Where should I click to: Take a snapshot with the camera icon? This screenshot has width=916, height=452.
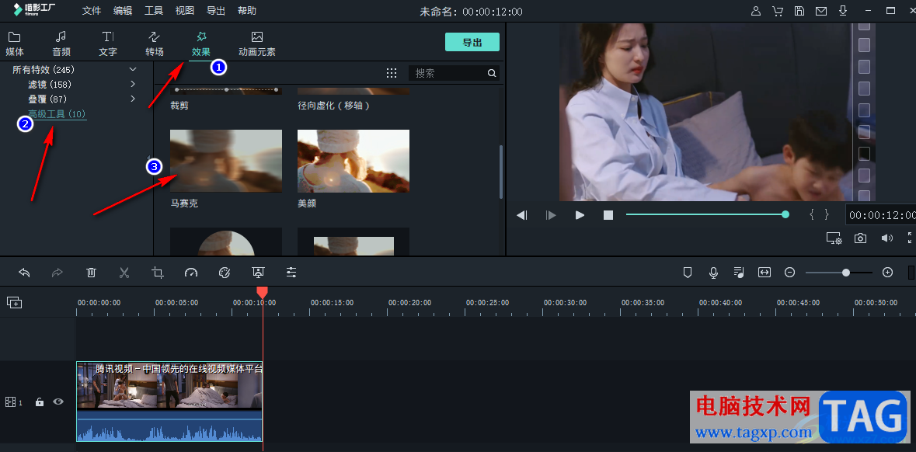tap(860, 238)
